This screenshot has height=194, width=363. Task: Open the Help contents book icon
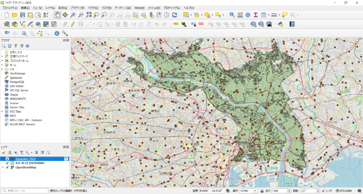click(292, 24)
